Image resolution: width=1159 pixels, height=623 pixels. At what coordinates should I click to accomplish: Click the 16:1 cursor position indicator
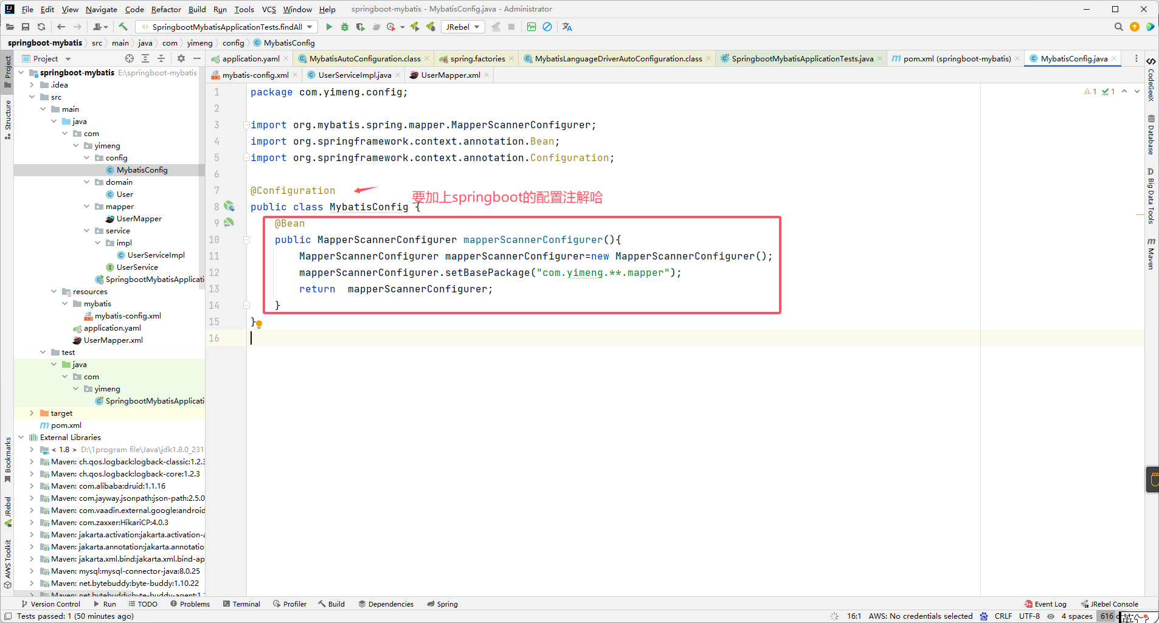[854, 616]
